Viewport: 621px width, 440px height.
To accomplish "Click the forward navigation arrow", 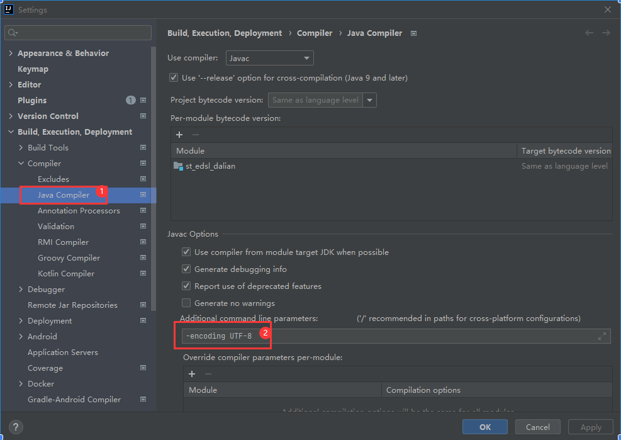I will [x=606, y=33].
